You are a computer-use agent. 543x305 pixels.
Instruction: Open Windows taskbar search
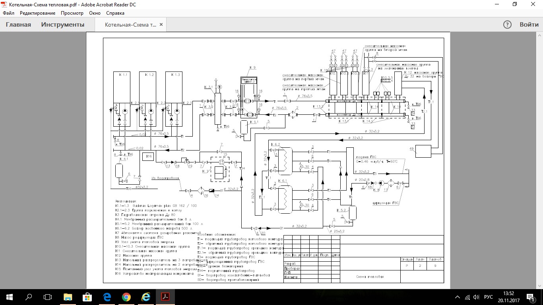29,297
